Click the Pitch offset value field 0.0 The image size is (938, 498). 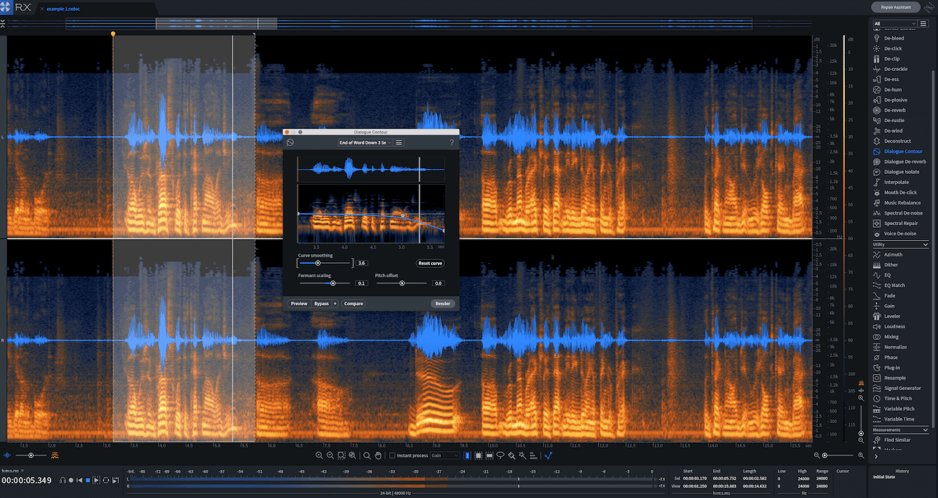438,283
